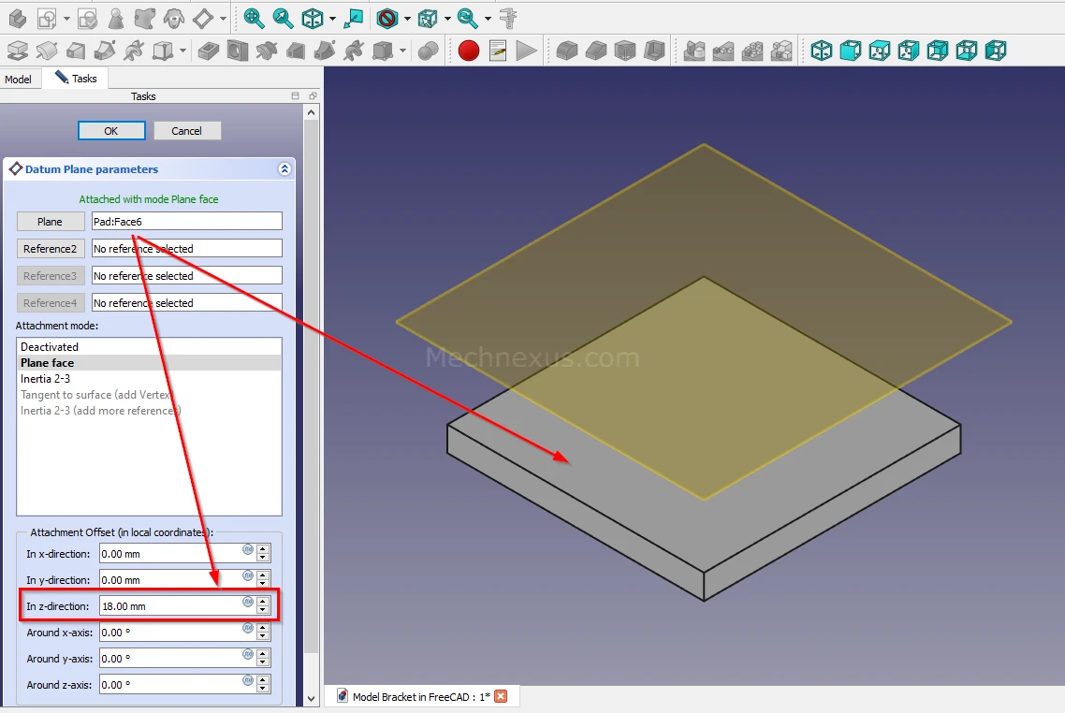Click the Fit Selection zoom icon
The image size is (1065, 713).
click(283, 18)
